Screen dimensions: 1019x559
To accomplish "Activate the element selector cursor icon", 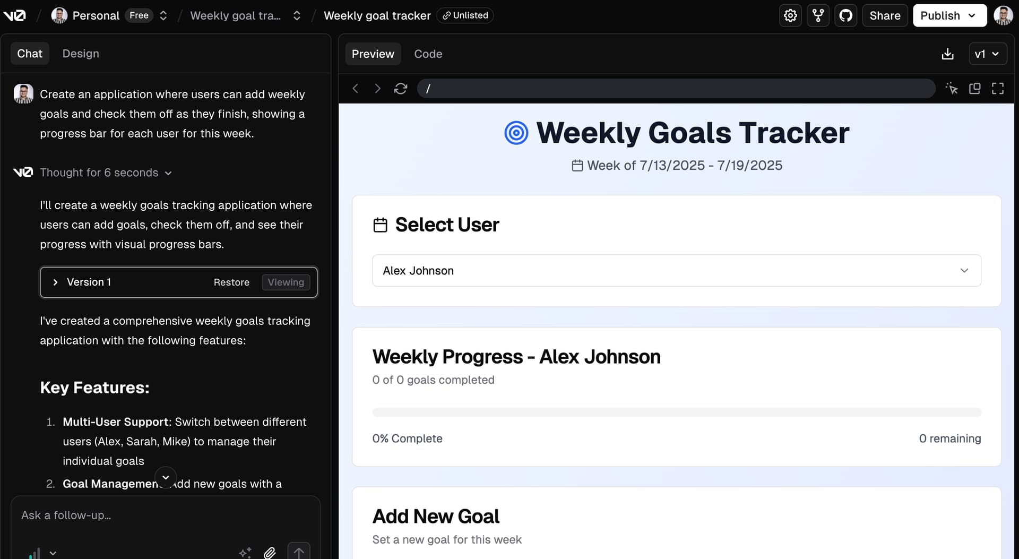I will click(x=952, y=88).
